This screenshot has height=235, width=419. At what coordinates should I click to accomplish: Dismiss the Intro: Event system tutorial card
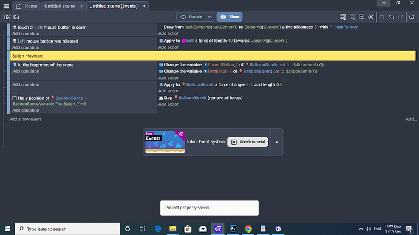click(277, 142)
